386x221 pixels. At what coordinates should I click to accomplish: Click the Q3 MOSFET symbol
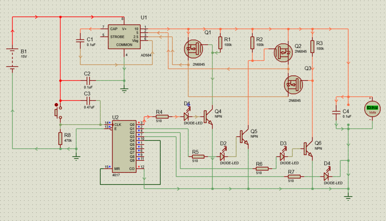[294, 84]
